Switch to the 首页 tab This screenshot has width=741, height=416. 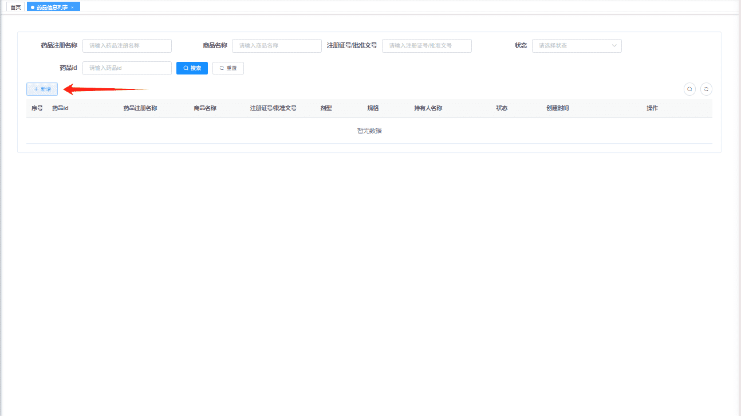(15, 7)
